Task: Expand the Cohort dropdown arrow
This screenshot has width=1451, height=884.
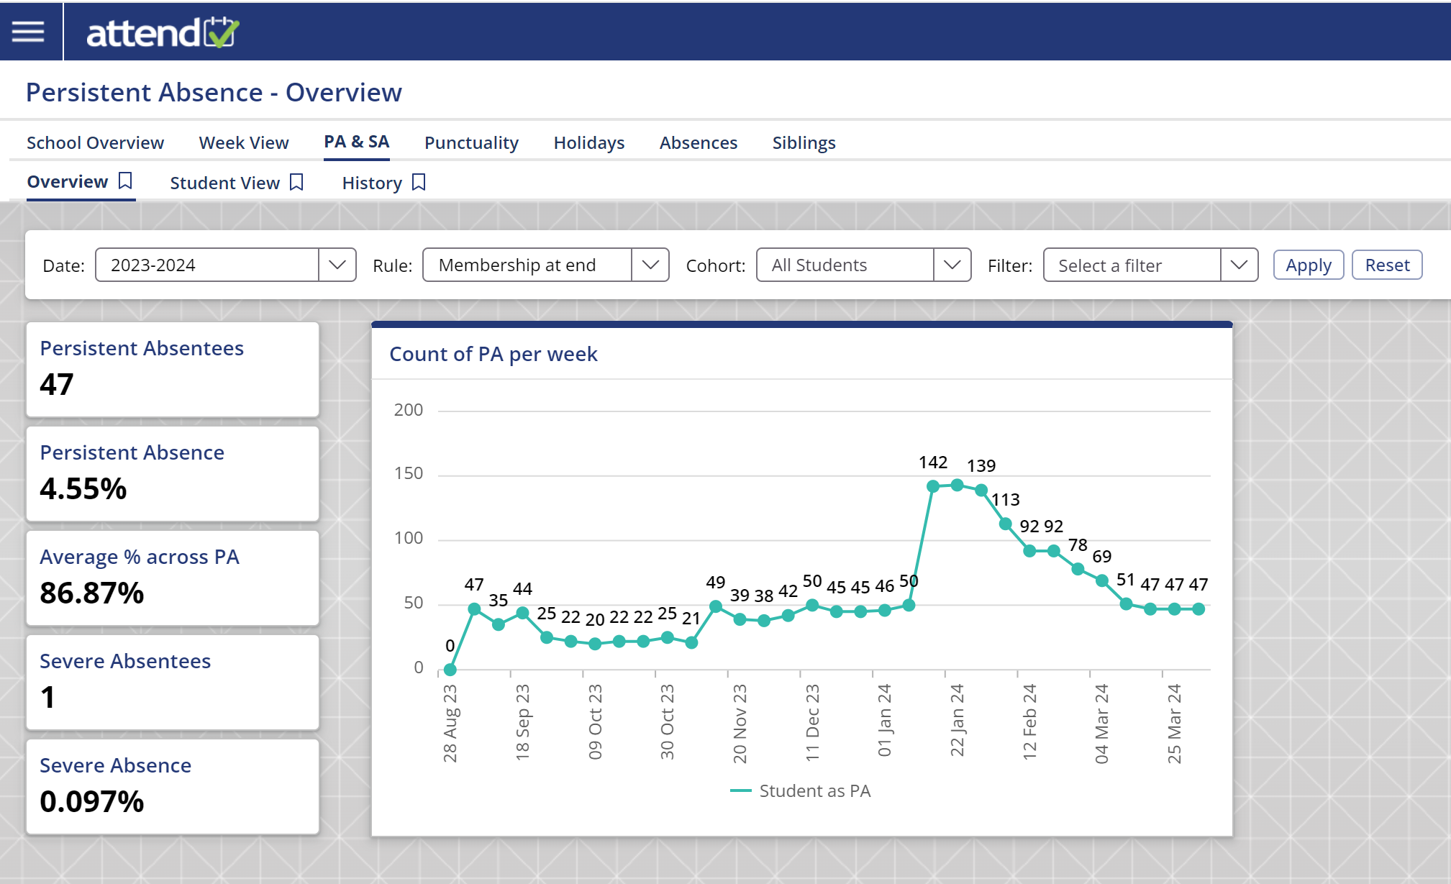Action: coord(952,265)
